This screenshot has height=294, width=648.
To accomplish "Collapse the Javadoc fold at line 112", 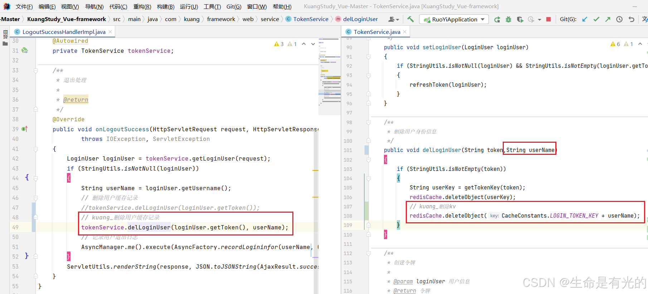I will click(x=369, y=253).
